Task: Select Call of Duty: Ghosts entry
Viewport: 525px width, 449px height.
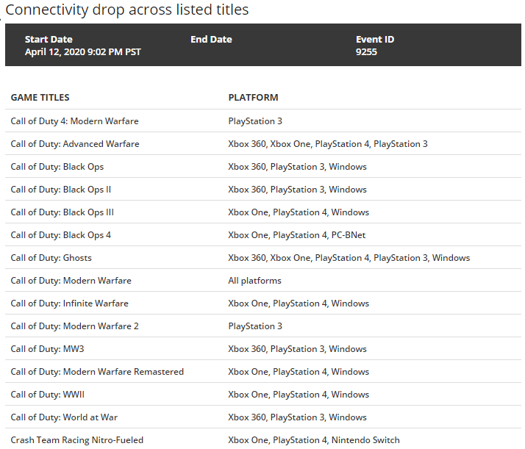Action: (x=51, y=258)
